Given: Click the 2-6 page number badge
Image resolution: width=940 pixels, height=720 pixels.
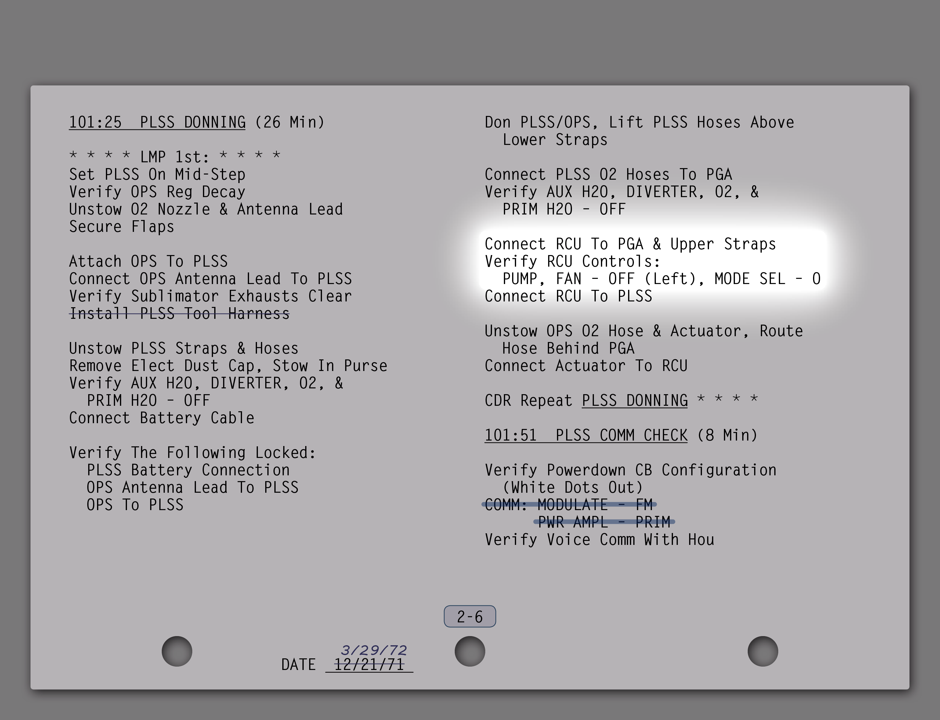Looking at the screenshot, I should click(x=470, y=616).
